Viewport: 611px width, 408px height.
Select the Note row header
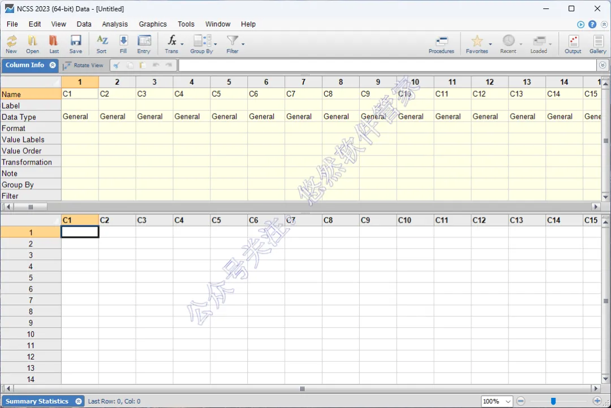point(31,173)
